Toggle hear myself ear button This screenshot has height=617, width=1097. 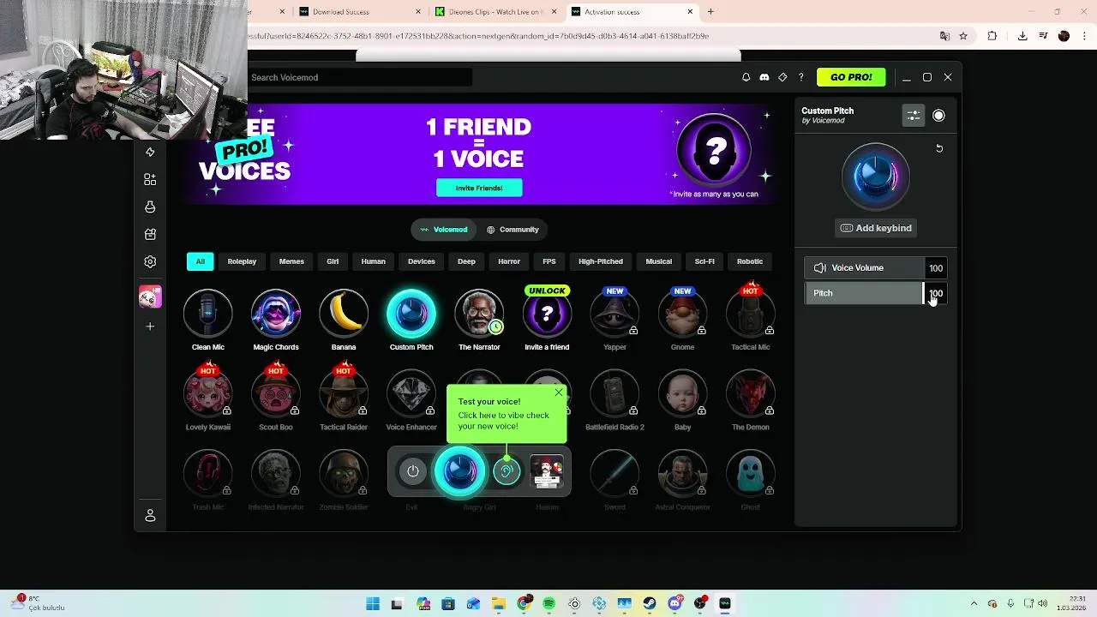(x=507, y=471)
